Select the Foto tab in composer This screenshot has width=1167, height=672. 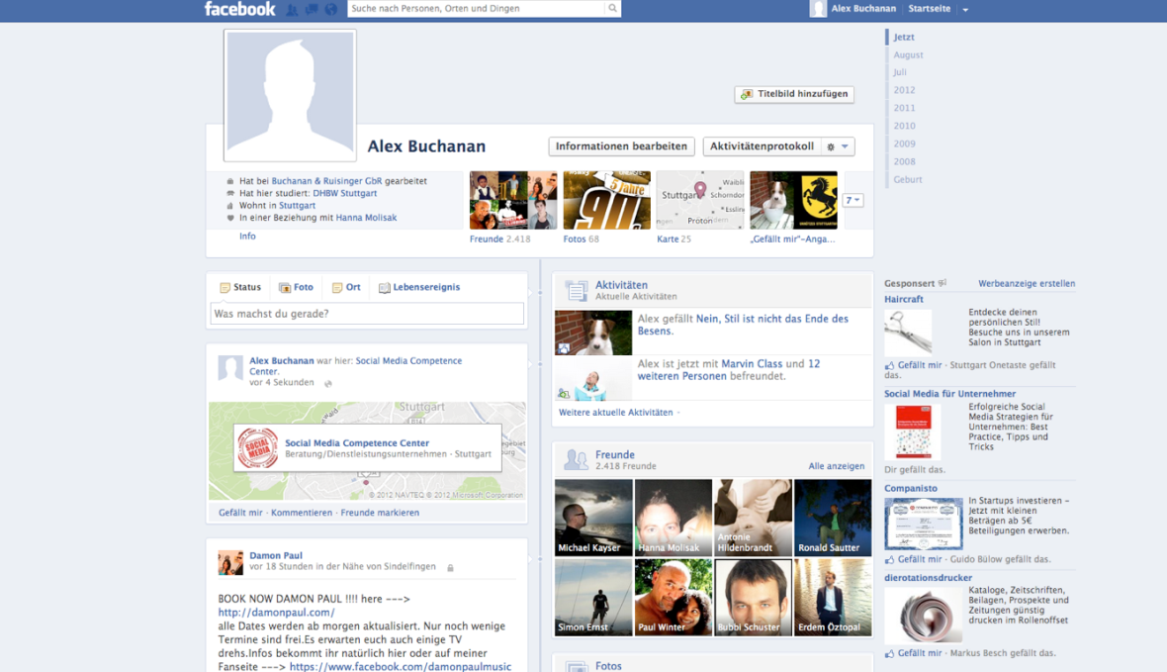click(297, 287)
